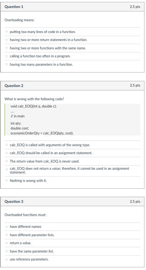Choose 'calc_EOQ should be called in an assignment statement'
The height and width of the screenshot is (270, 146).
(x=6, y=153)
